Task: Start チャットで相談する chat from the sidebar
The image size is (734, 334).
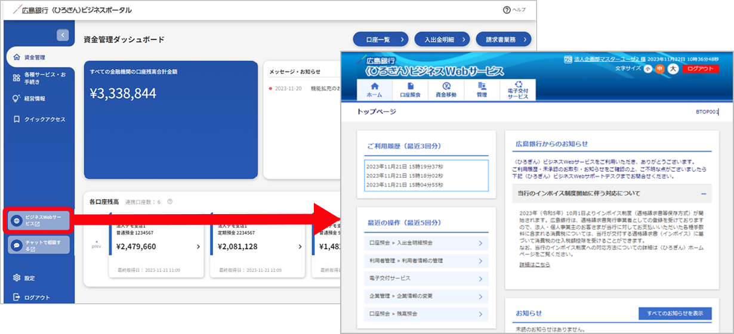Action: (x=39, y=245)
